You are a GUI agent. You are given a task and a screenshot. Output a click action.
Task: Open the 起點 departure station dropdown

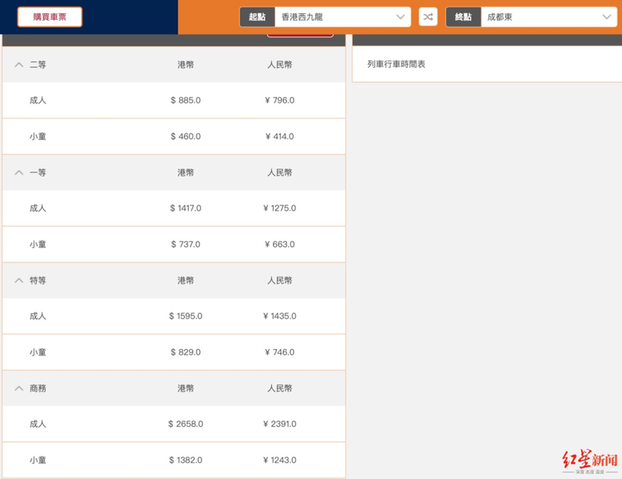(x=343, y=17)
